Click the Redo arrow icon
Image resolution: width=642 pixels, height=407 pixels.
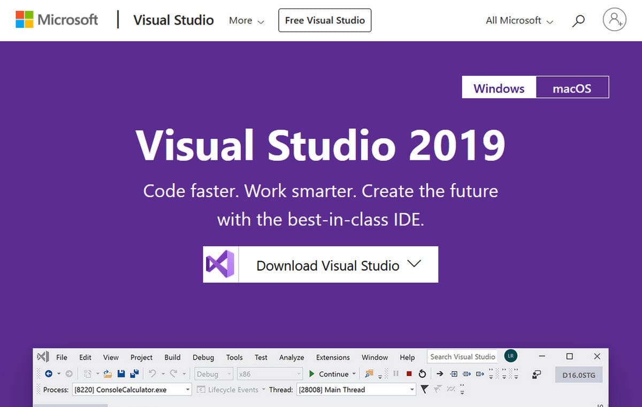pos(173,374)
